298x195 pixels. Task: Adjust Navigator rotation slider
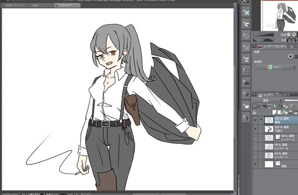point(263,40)
